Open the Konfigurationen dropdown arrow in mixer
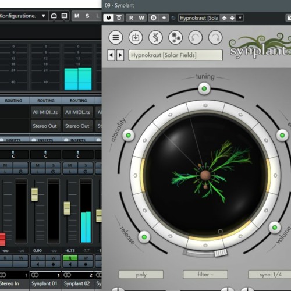The height and width of the screenshot is (291, 291). (44, 16)
